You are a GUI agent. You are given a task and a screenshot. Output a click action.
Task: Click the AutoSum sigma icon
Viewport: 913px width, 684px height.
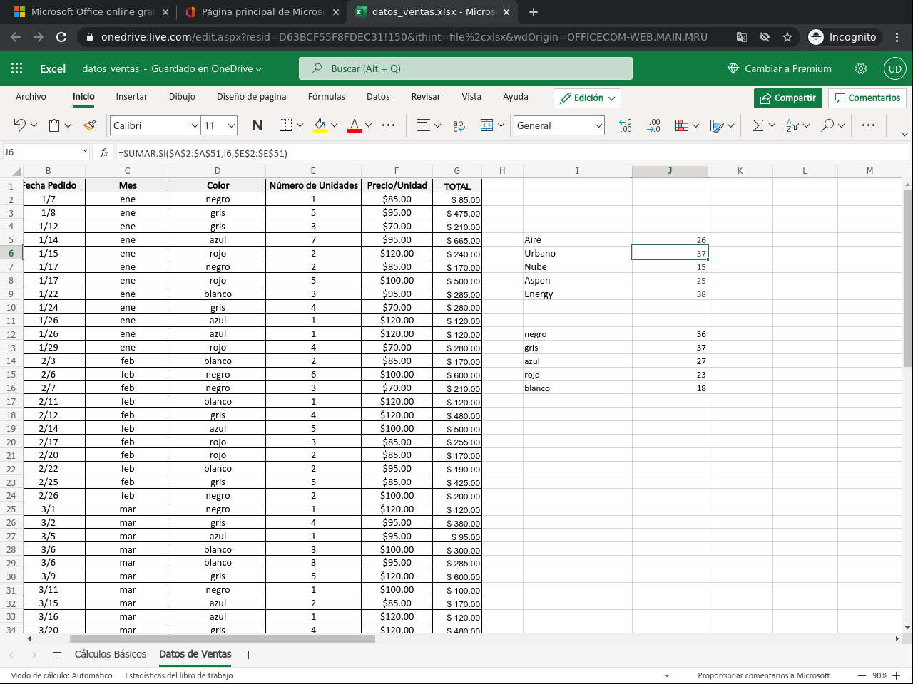tap(758, 125)
